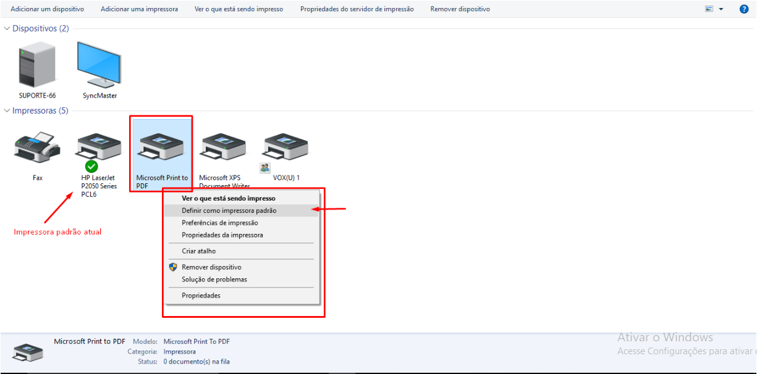Screen dimensions: 757x374
Task: Choose "Definir como impressora padrão" menu entry
Action: click(x=229, y=210)
